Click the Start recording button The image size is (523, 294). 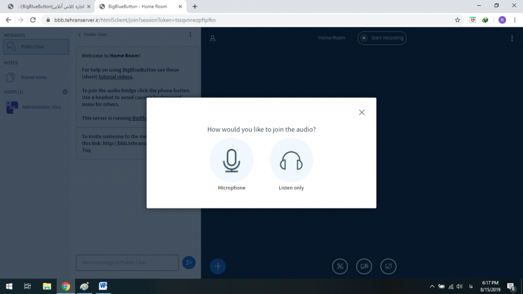pos(382,38)
